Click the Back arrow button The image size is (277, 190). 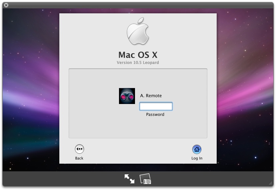coord(79,149)
